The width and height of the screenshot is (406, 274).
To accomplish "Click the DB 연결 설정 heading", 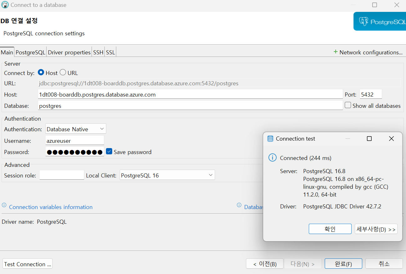I will (x=19, y=21).
